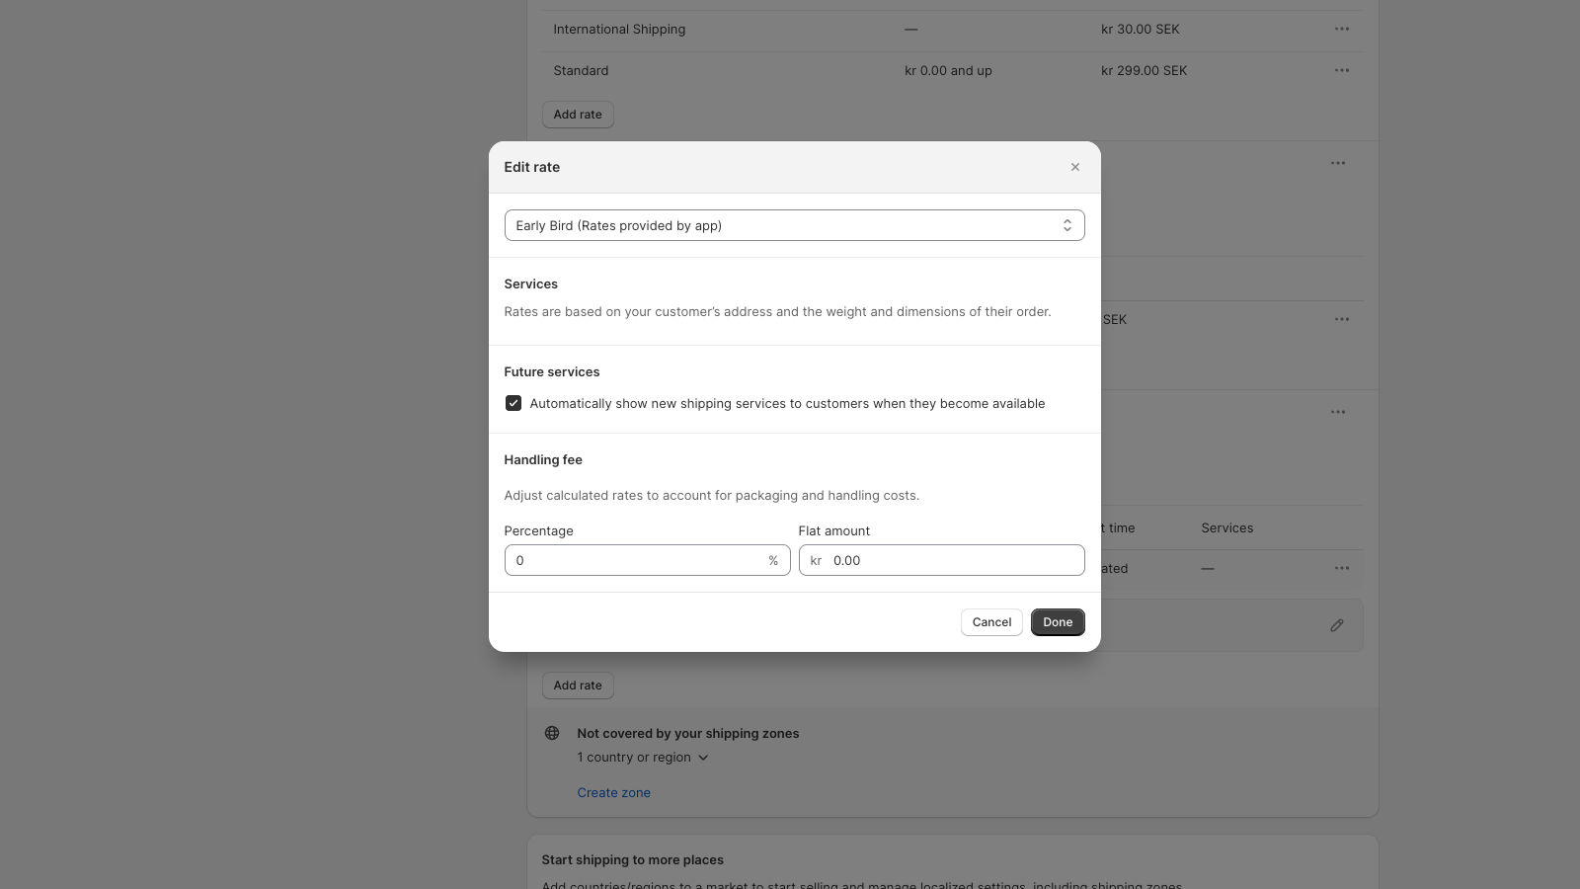Close the Edit rate dialog with X
Screen dimensions: 1580x889
point(1075,167)
